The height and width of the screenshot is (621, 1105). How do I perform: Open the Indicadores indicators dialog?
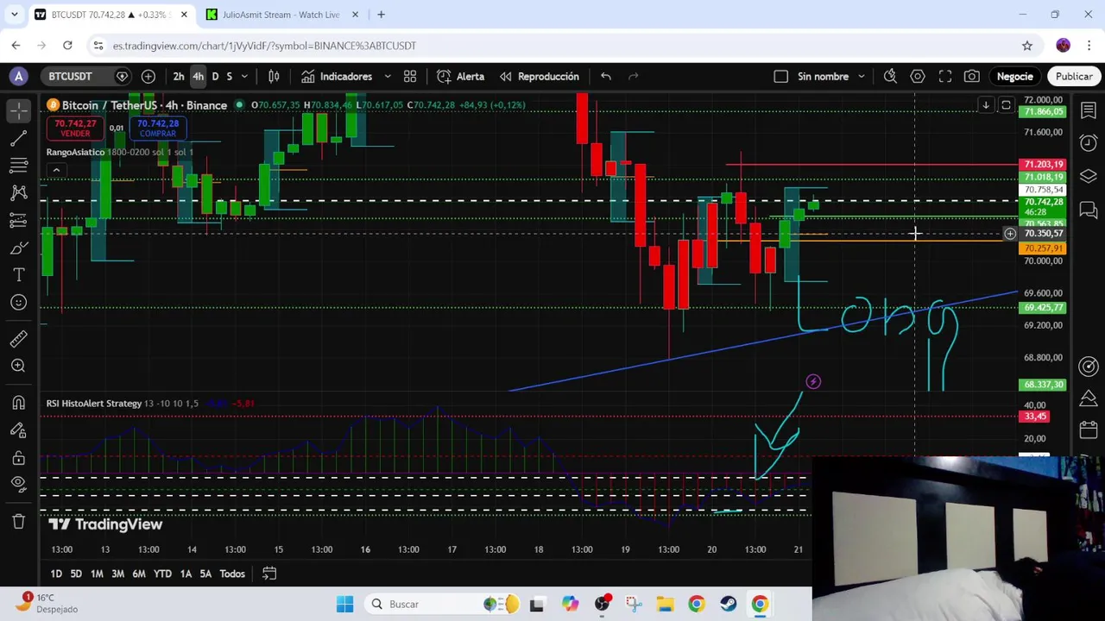(x=338, y=77)
